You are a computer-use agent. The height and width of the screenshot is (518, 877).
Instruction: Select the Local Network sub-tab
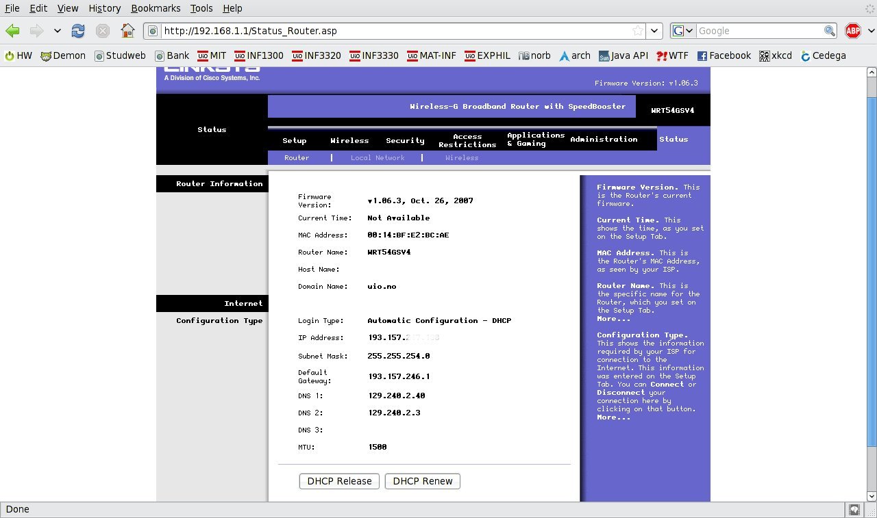click(378, 157)
